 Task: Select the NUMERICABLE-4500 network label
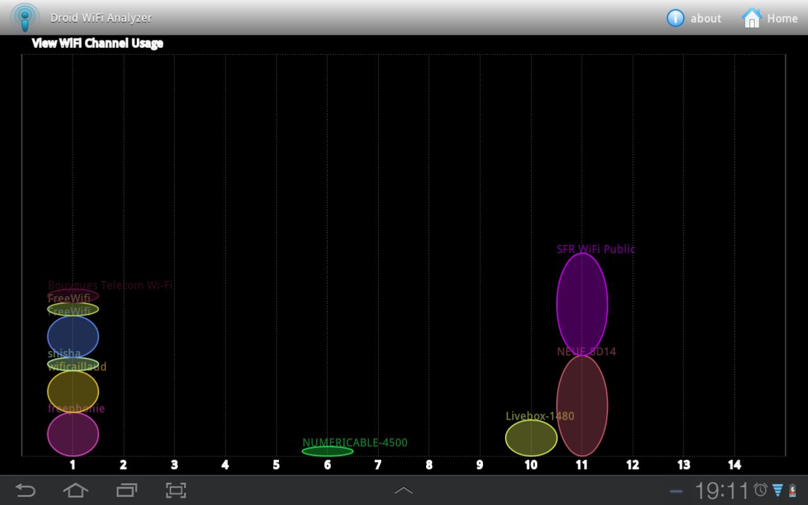[355, 443]
